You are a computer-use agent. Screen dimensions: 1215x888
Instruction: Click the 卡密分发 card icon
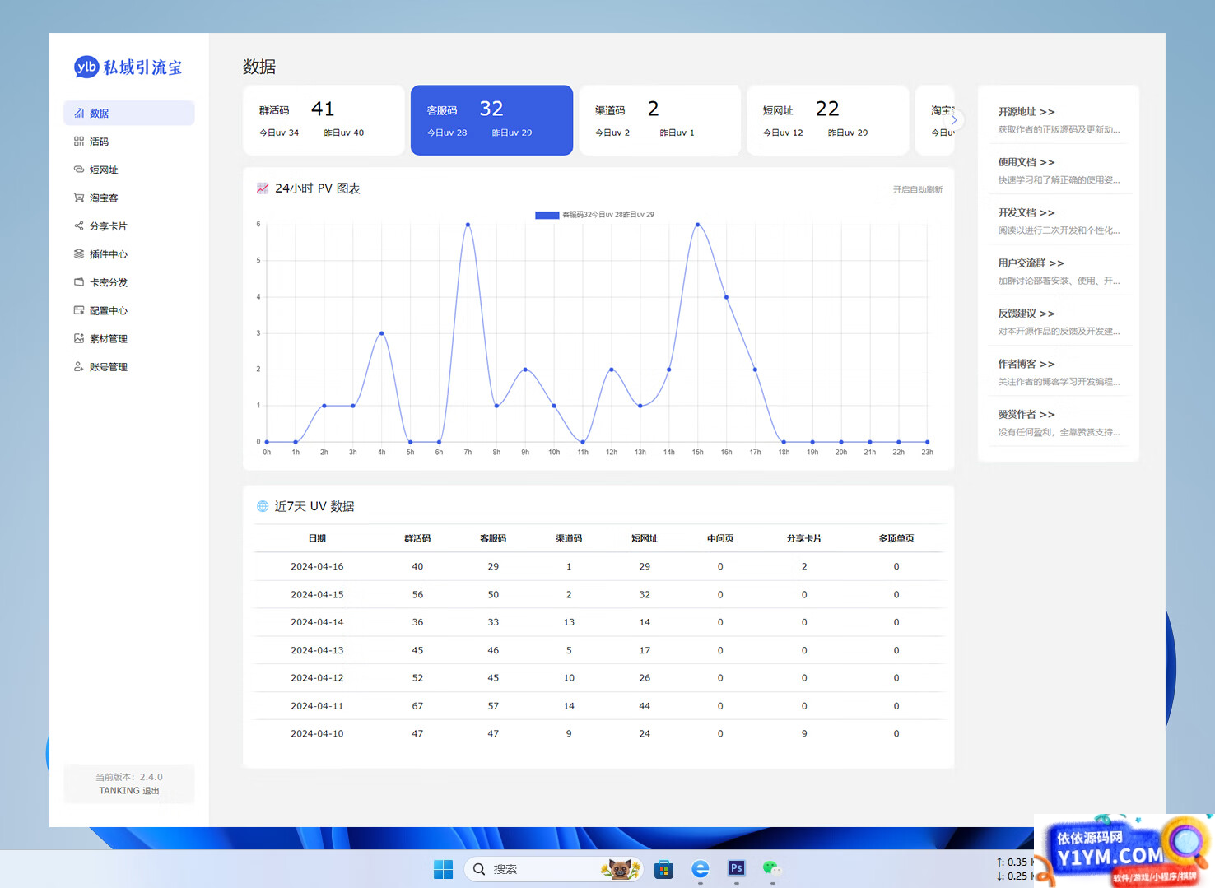click(x=79, y=282)
